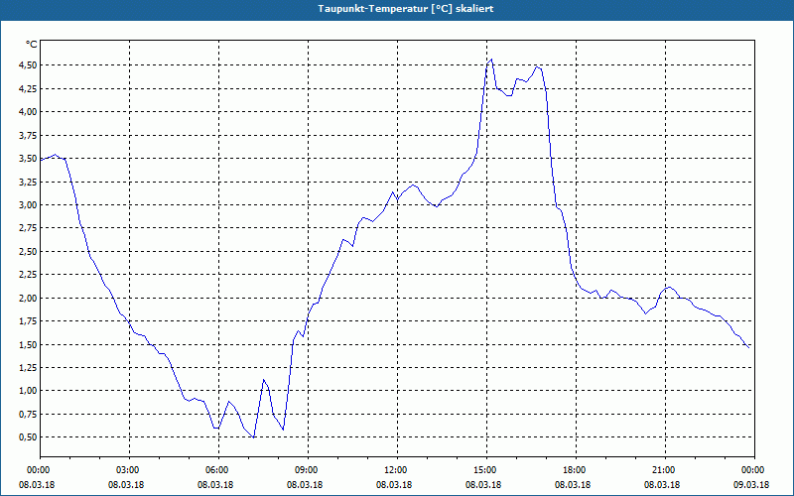Click the 1,75 y-axis value

(x=29, y=321)
